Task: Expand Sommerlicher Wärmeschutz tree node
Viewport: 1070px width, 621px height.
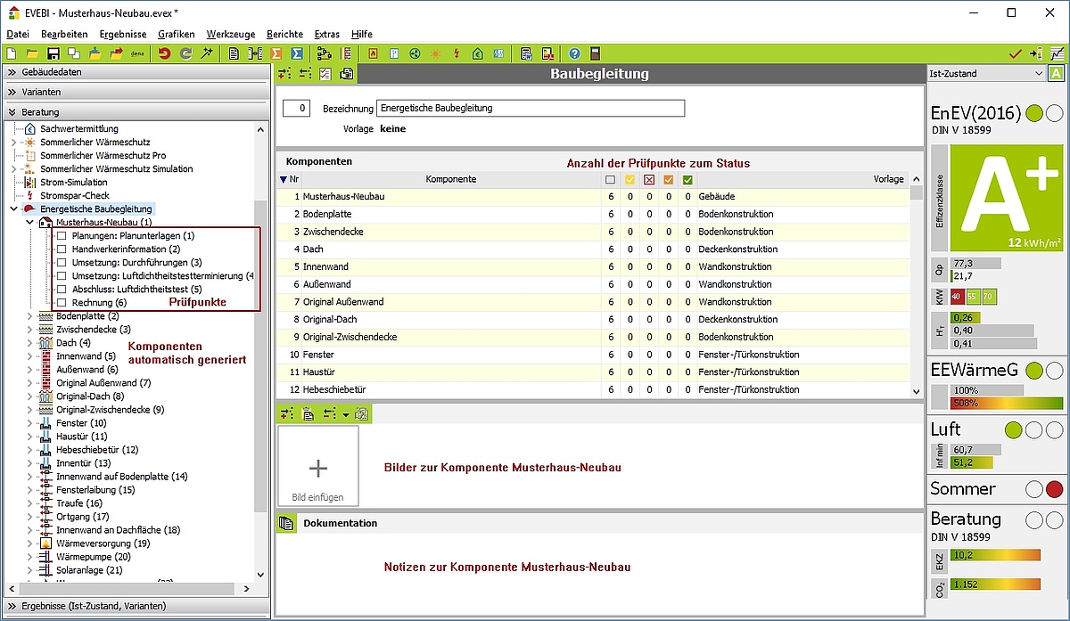Action: (x=12, y=142)
